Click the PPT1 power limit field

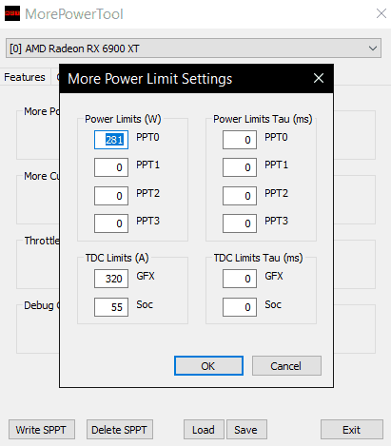111,167
